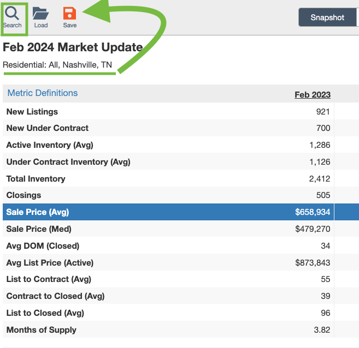Click the orange Save disk icon
Viewport: 359px width, 348px height.
(69, 13)
